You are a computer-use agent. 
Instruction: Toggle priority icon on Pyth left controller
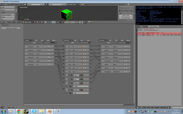[x=81, y=61]
